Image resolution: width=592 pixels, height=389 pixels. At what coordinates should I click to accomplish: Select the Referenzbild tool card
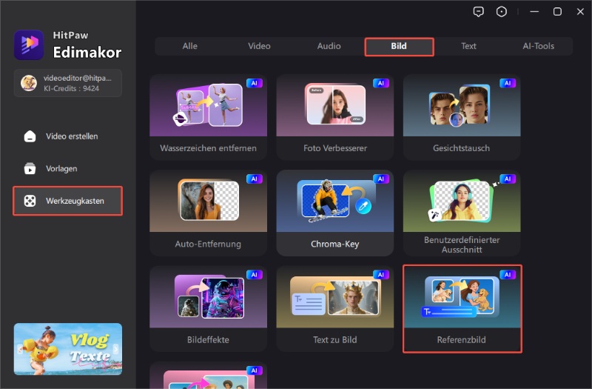pos(462,307)
